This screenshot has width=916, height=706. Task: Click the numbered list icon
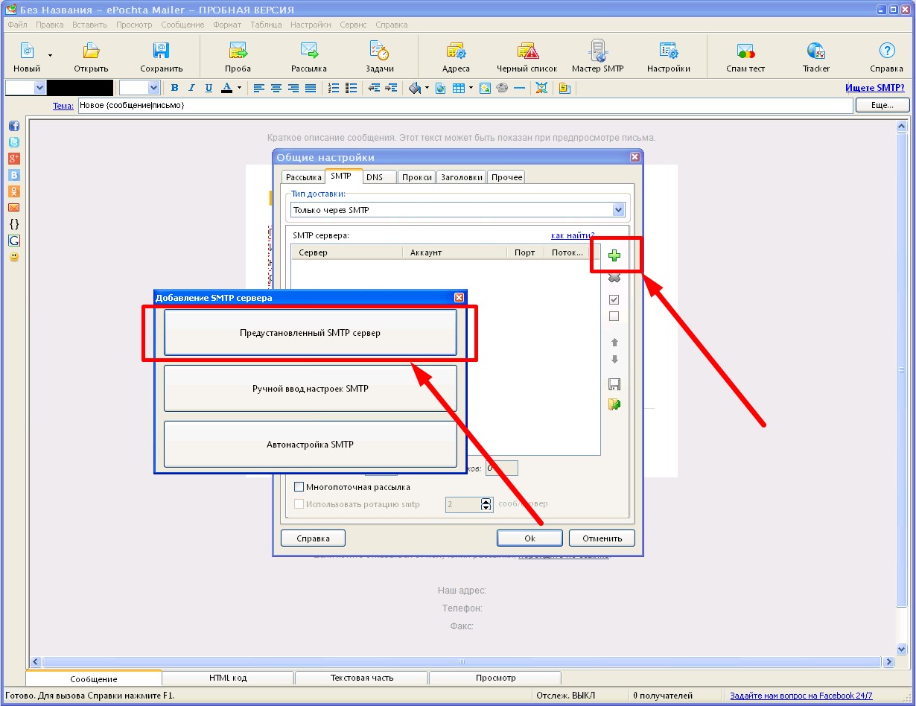click(x=334, y=88)
